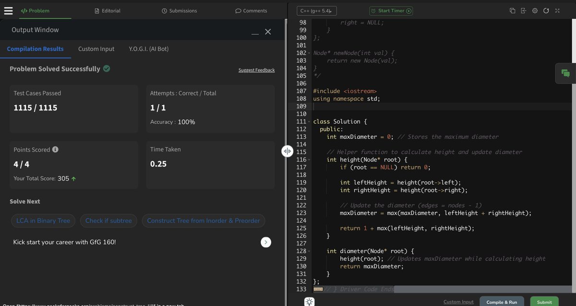576x306 pixels.
Task: Click the Start Timer button
Action: pos(391,11)
